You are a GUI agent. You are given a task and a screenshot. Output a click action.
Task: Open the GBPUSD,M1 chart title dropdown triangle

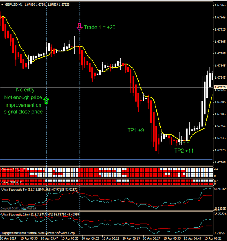point(2,4)
